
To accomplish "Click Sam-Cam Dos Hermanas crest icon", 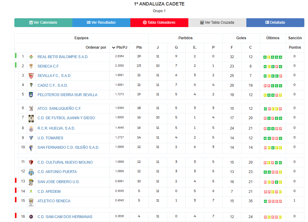I will (x=31, y=217).
